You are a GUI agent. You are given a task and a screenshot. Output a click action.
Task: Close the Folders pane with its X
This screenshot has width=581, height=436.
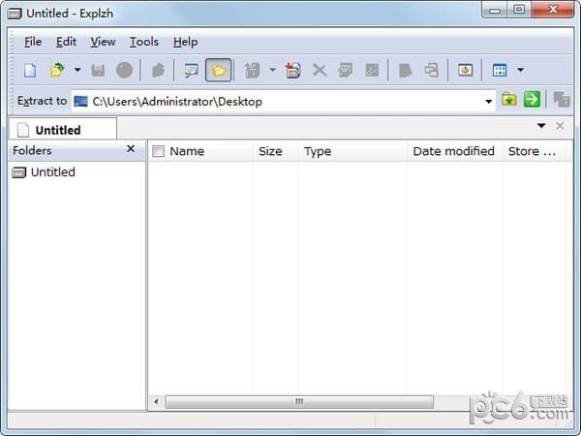[131, 149]
